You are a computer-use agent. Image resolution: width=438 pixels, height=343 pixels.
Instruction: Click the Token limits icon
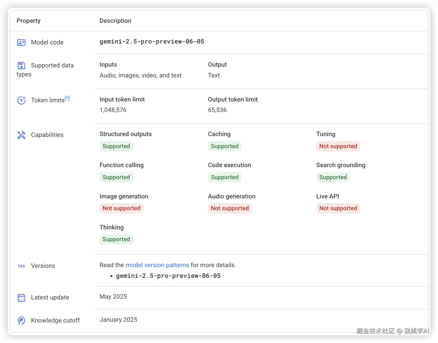(22, 100)
